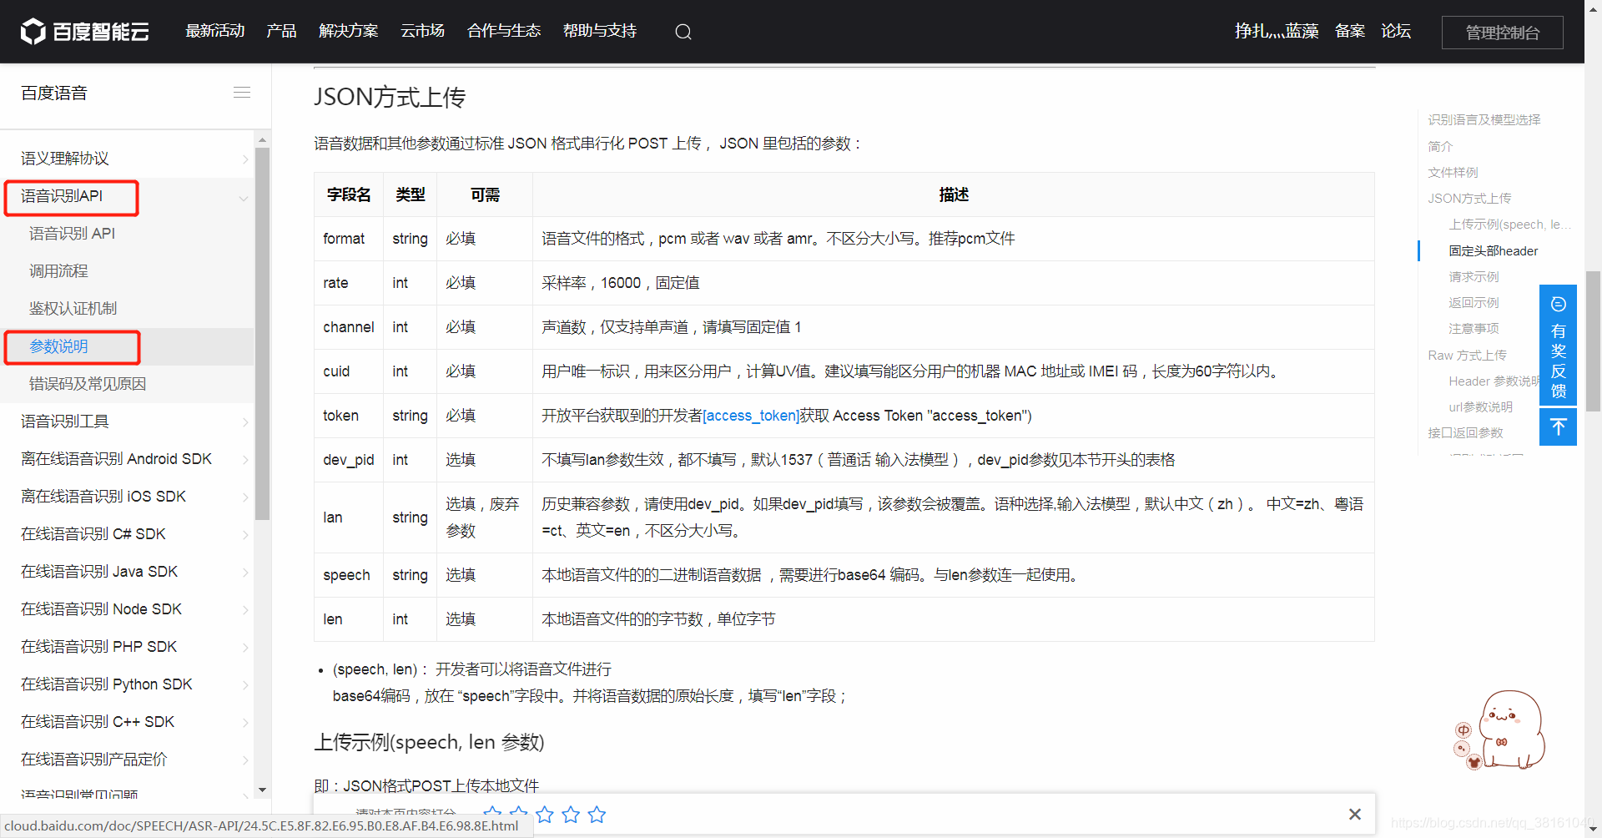Open the 有奖反馈 feedback panel
Viewport: 1602px width, 838px height.
[1557, 357]
